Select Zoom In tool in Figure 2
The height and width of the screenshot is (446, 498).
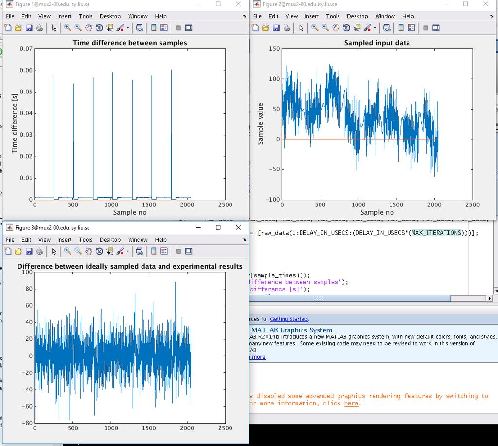(x=315, y=28)
